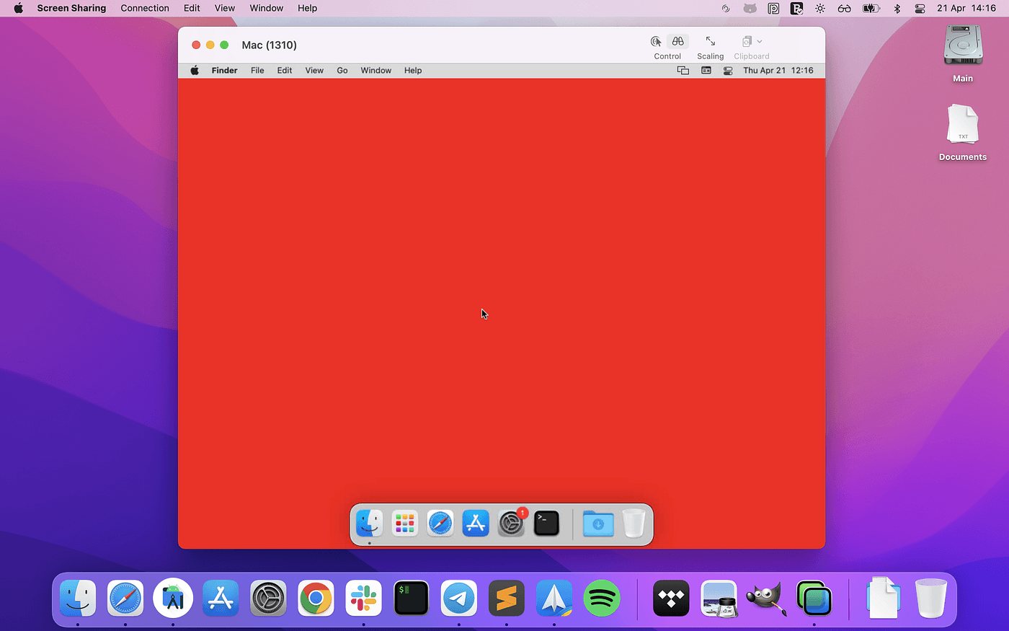The height and width of the screenshot is (631, 1009).
Task: Open the Go menu on remote Mac
Action: click(342, 71)
